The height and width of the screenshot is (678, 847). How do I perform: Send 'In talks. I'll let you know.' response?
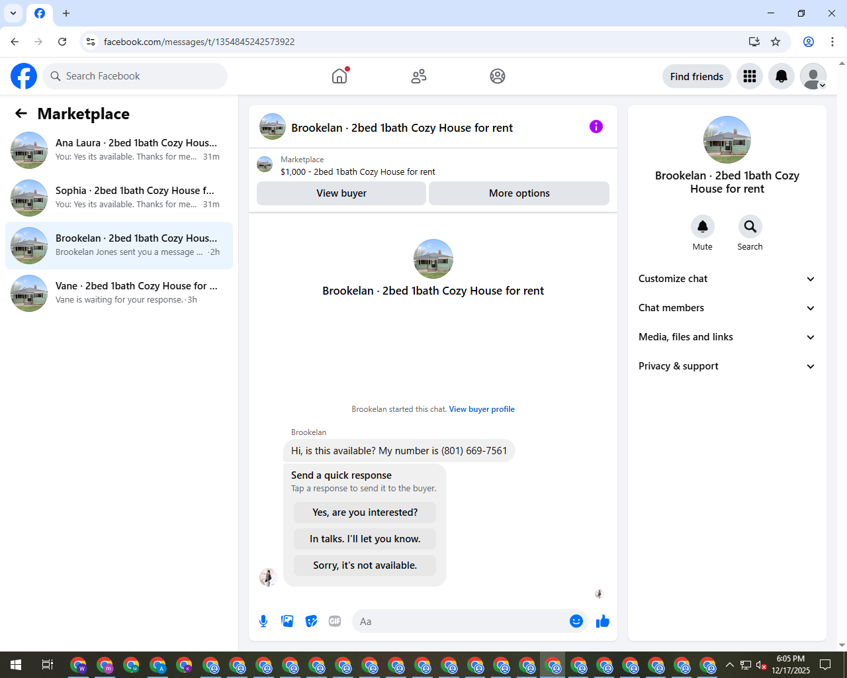point(365,539)
